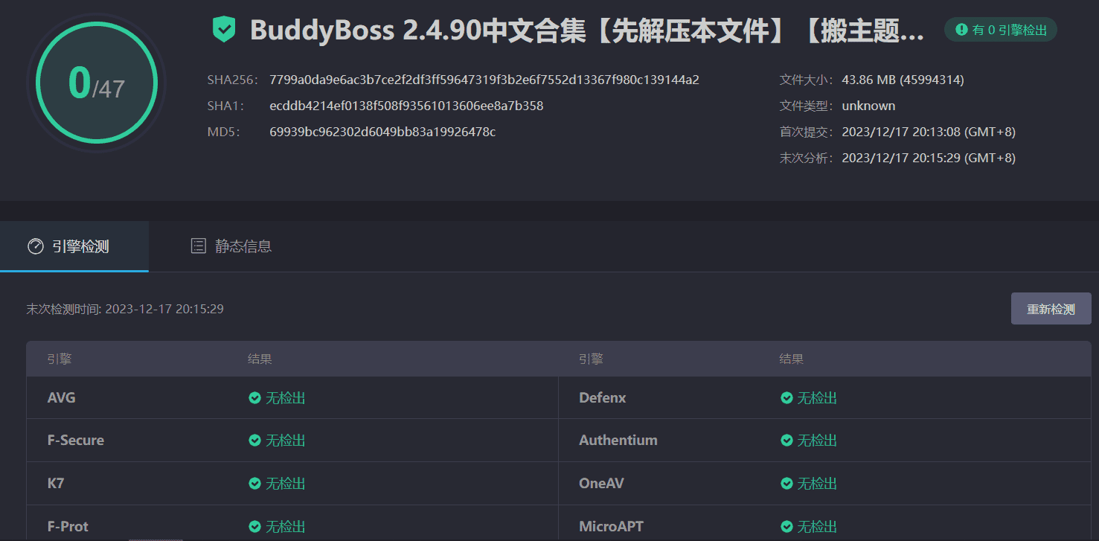1099x541 pixels.
Task: Click the F-Prot engine name
Action: point(68,527)
